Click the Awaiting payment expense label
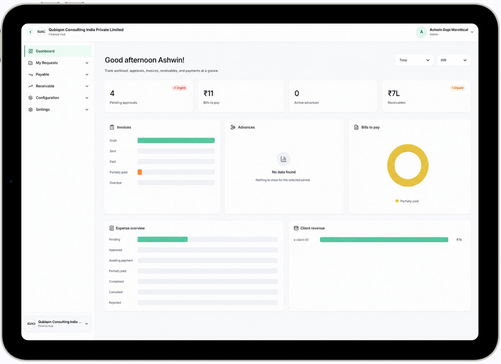The height and width of the screenshot is (364, 501). pos(121,261)
